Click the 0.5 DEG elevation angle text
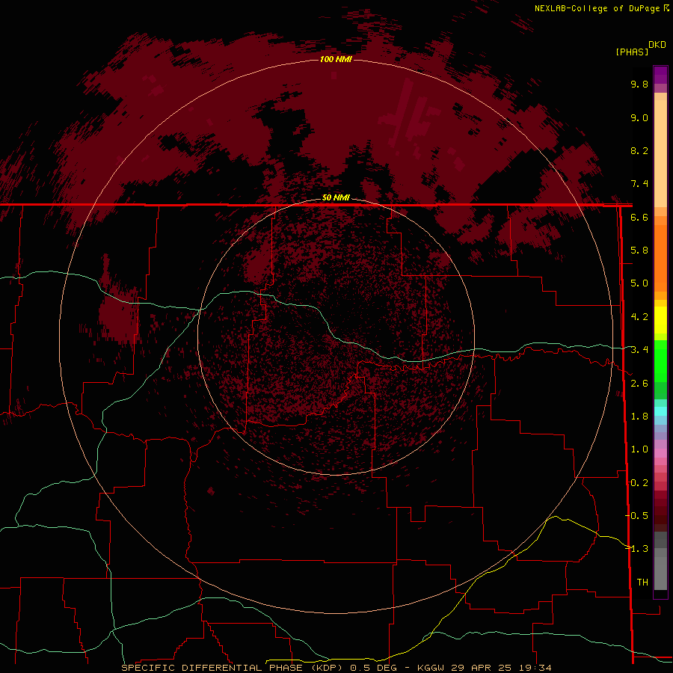This screenshot has width=673, height=673. pos(373,668)
